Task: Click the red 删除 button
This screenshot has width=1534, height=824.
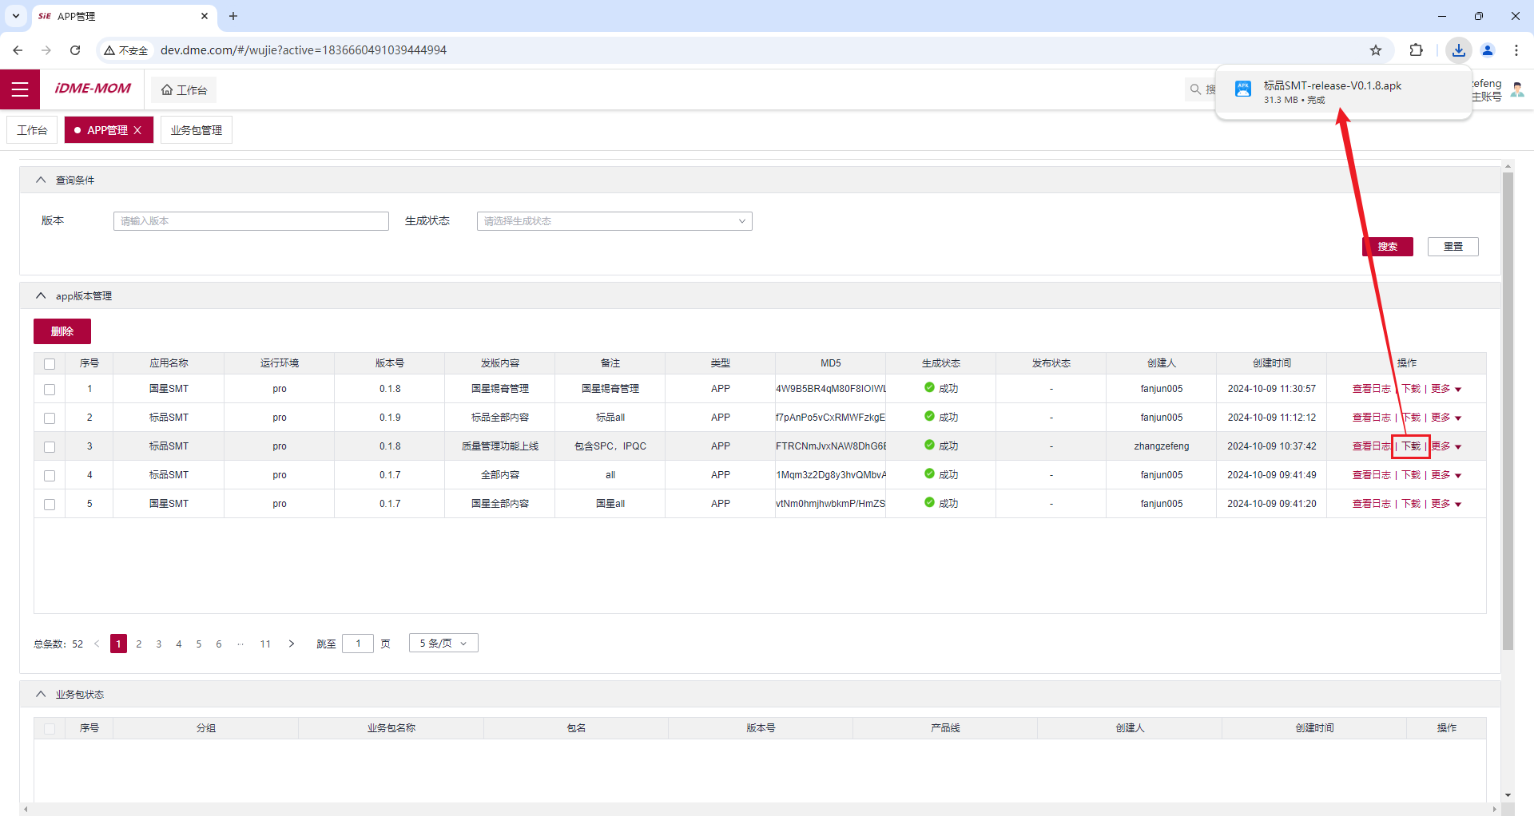Action: click(x=62, y=331)
